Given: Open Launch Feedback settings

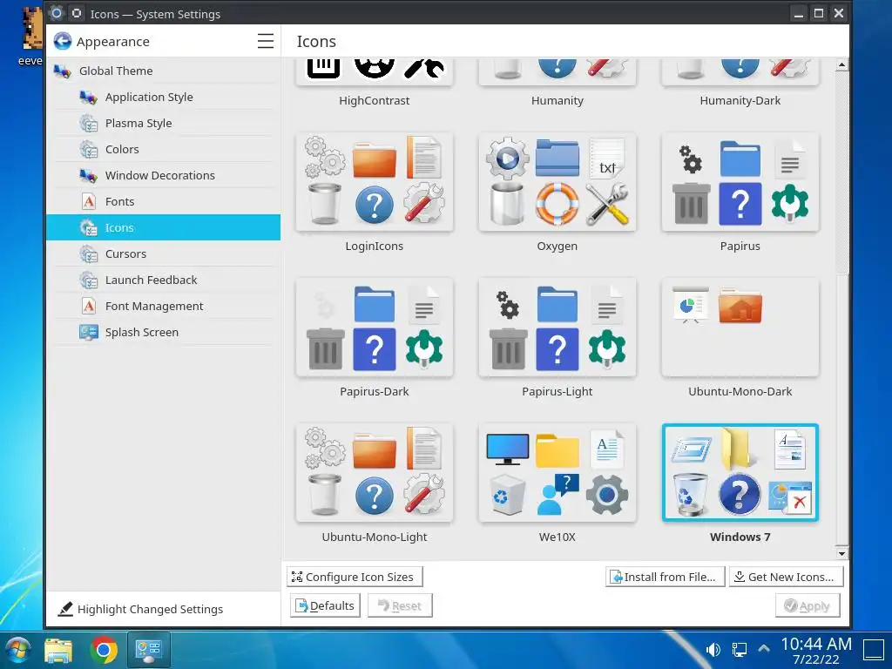Looking at the screenshot, I should 163,280.
